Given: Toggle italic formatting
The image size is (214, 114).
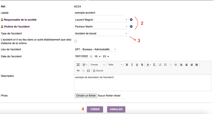Looking at the screenshot, I should pyautogui.click(x=132, y=65).
